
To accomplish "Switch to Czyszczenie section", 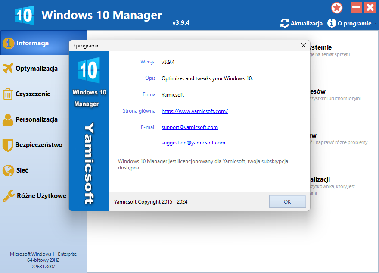I will 34,94.
